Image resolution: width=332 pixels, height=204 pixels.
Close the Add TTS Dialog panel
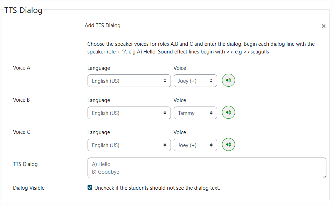point(324,26)
